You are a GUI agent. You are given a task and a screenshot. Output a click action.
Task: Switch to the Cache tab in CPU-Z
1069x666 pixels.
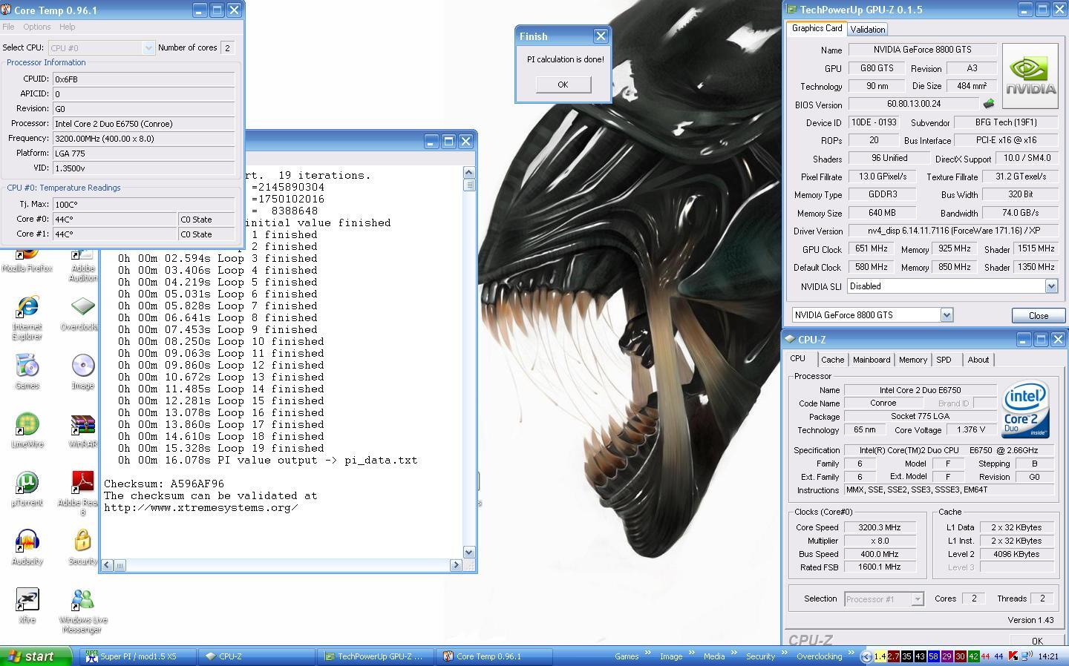pos(832,360)
